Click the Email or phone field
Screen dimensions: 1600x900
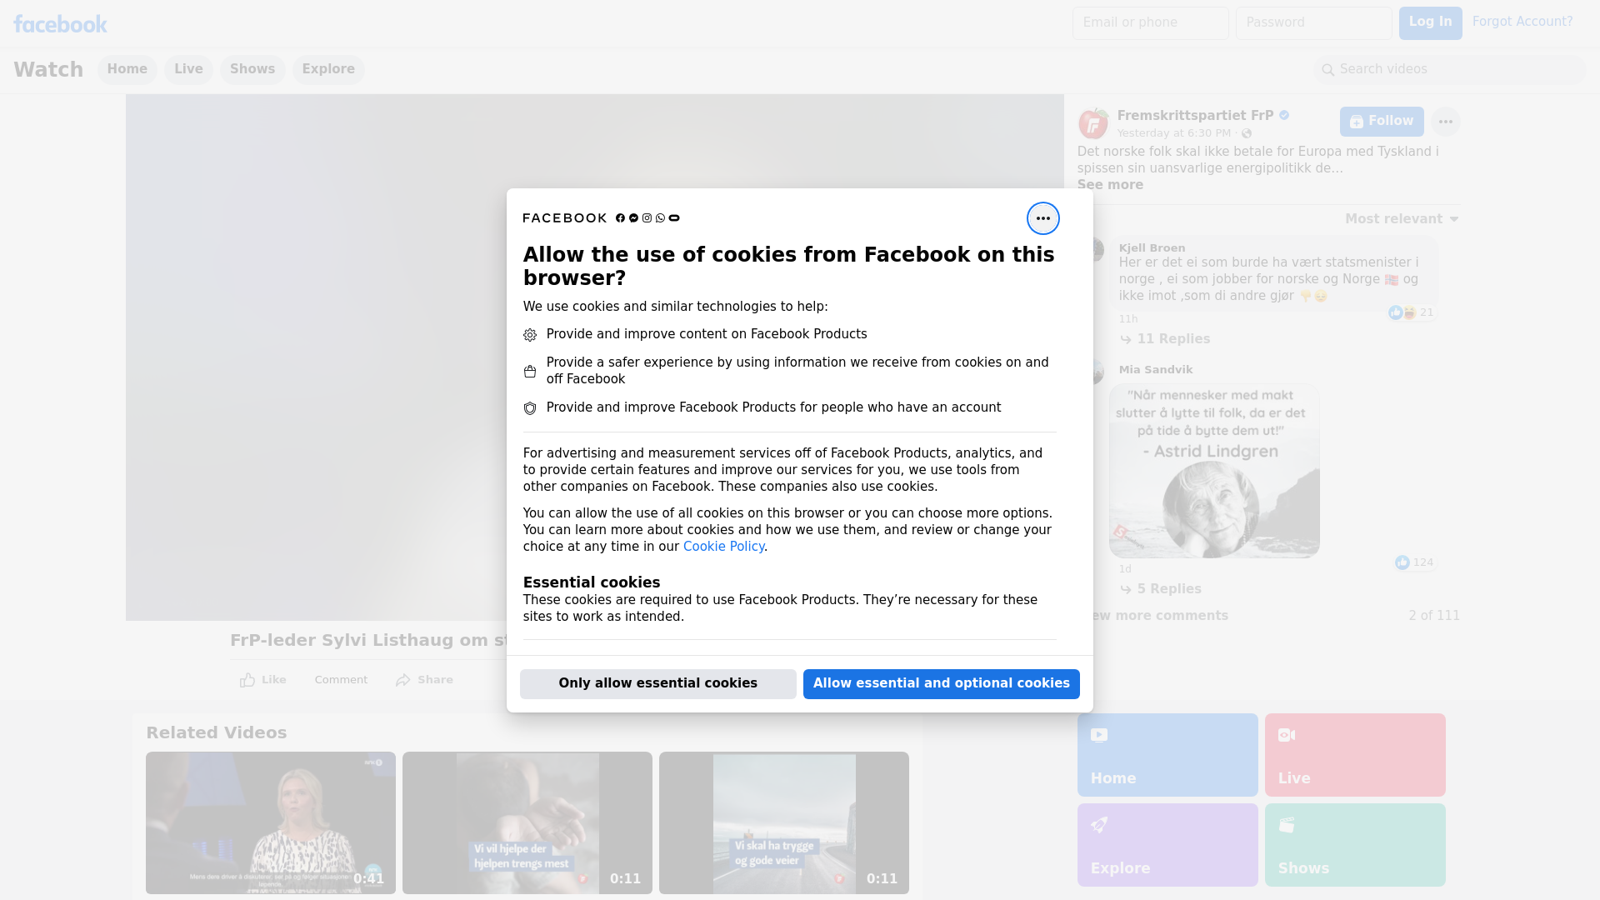[x=1150, y=22]
